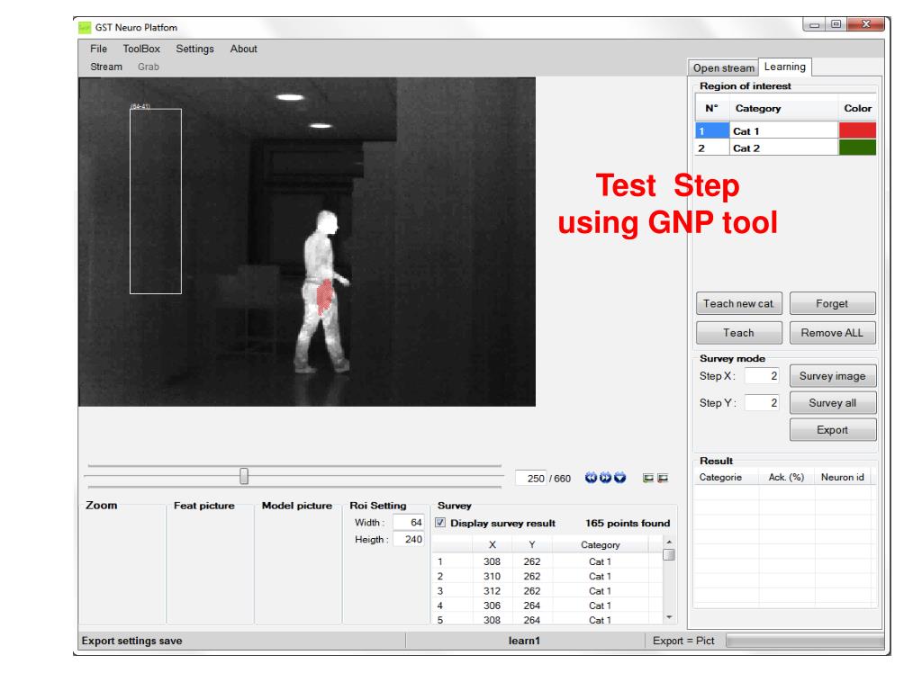Open the Stream submenu item
The height and width of the screenshot is (691, 922).
tap(106, 67)
